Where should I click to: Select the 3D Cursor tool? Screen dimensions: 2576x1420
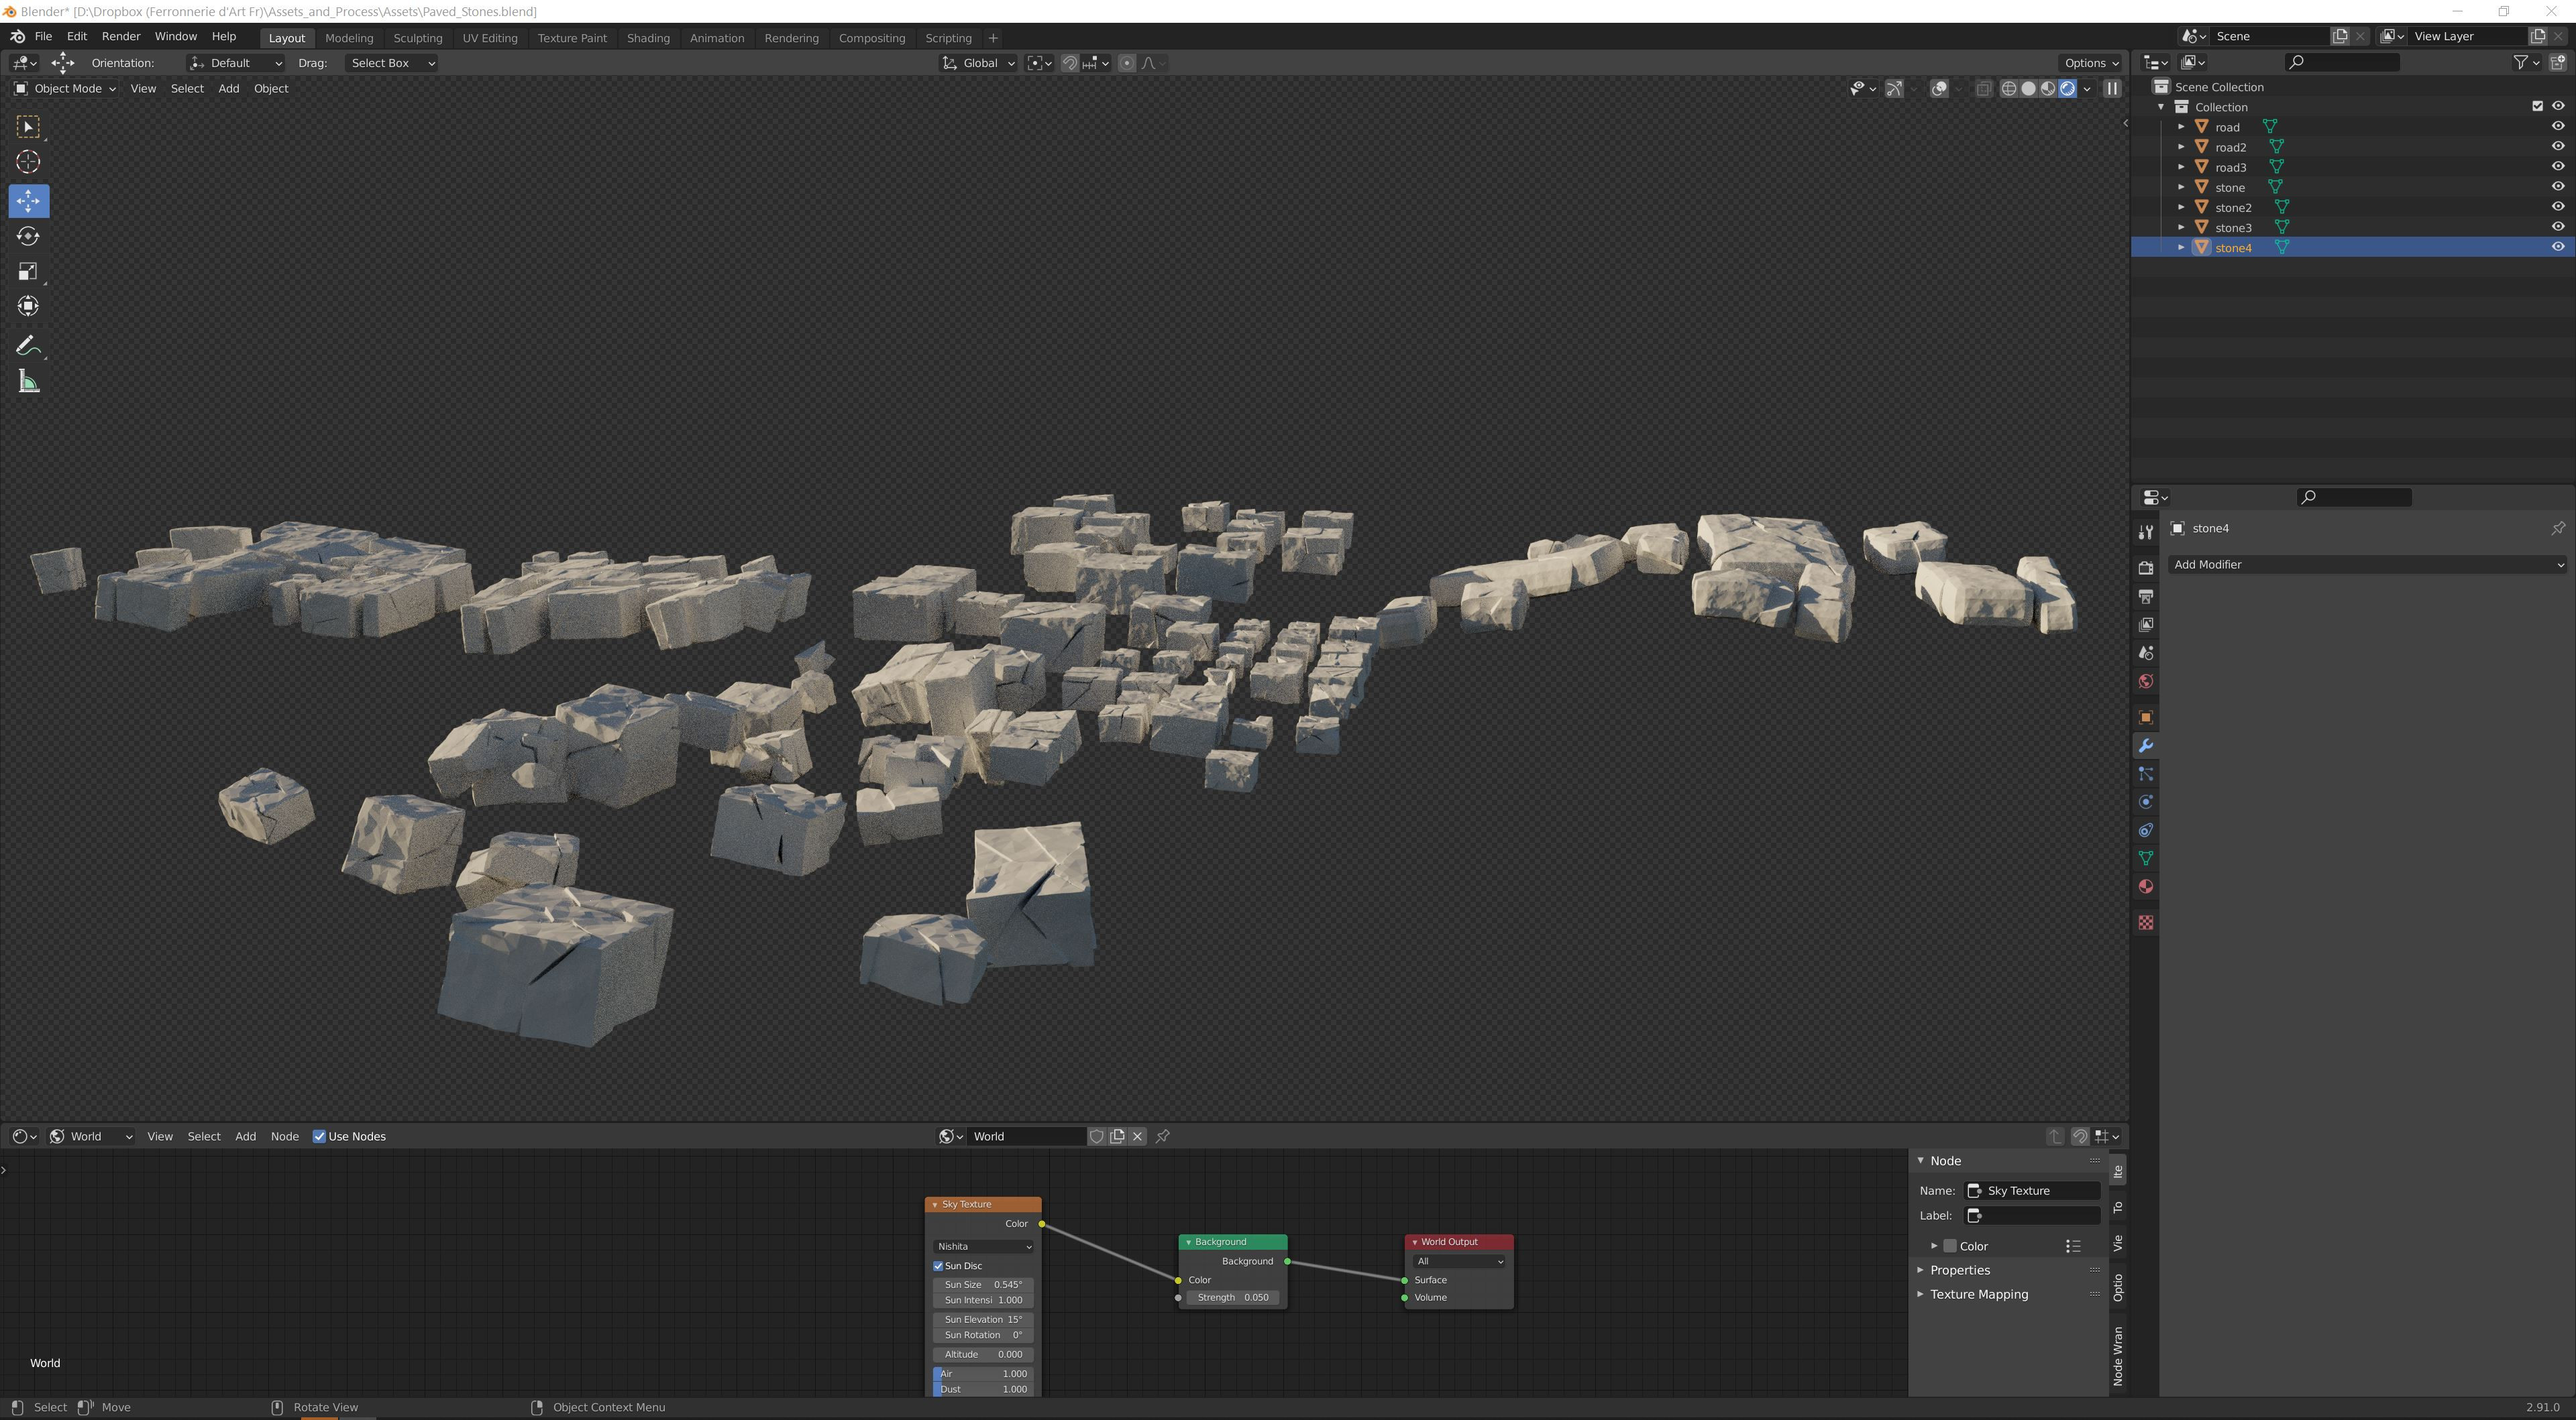pos(28,162)
